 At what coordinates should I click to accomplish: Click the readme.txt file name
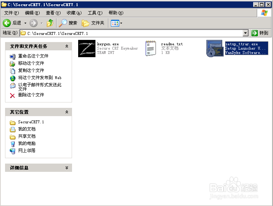[x=172, y=44]
